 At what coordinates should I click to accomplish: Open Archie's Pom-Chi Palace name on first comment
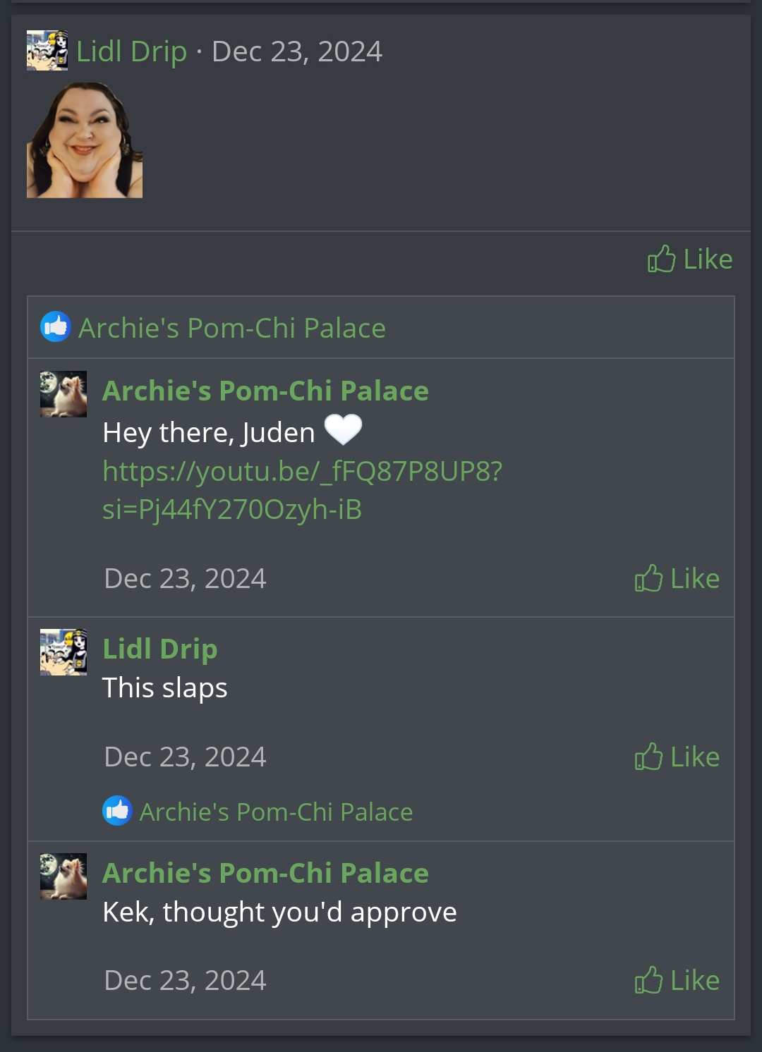(x=265, y=391)
